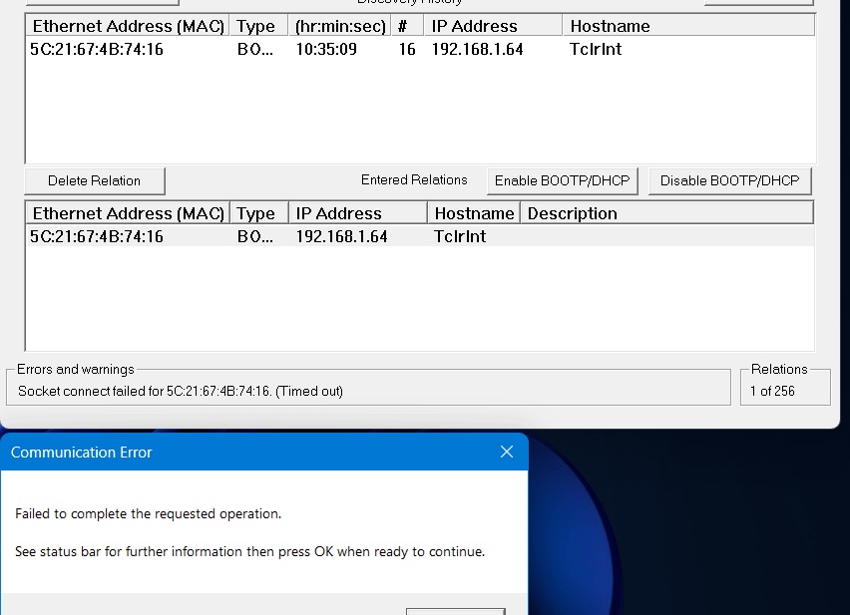Click the 1 of 256 relations counter
Viewport: 850px width, 615px height.
772,391
